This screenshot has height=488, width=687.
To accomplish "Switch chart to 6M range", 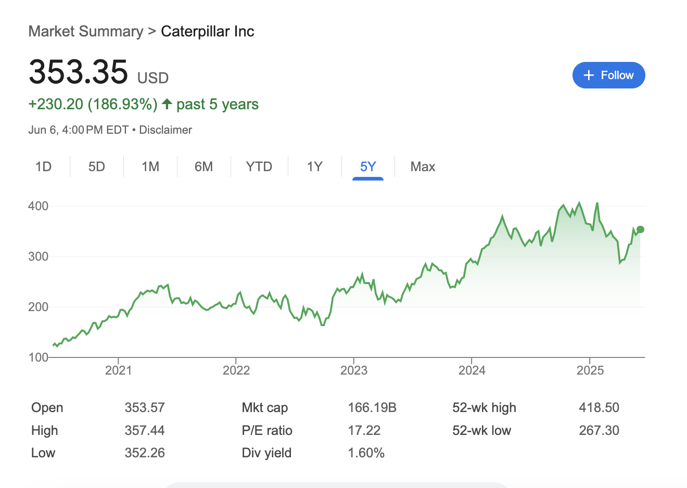I will click(203, 166).
